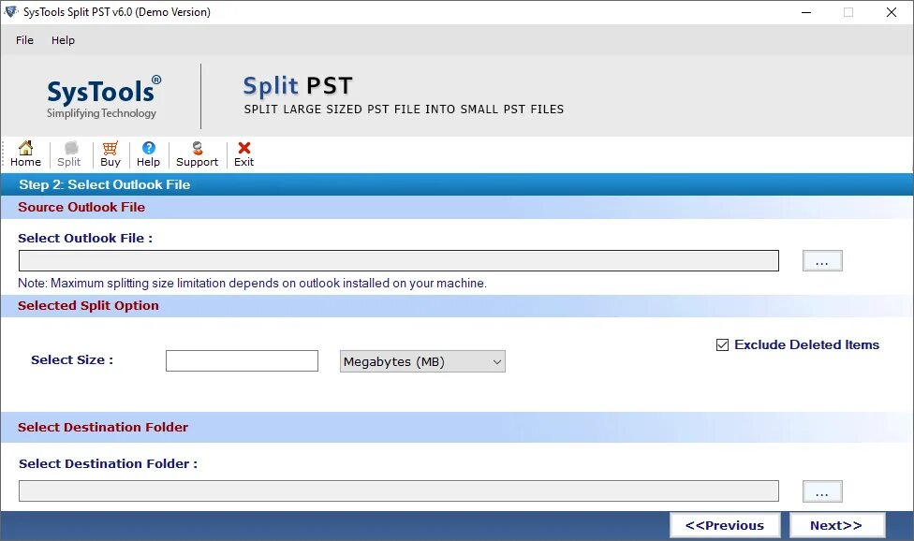914x541 pixels.
Task: Browse for the source Outlook file
Action: pyautogui.click(x=822, y=261)
